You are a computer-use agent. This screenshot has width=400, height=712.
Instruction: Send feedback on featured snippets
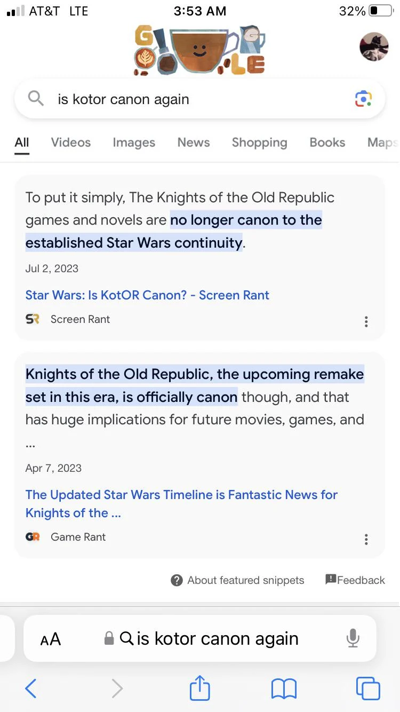[355, 580]
